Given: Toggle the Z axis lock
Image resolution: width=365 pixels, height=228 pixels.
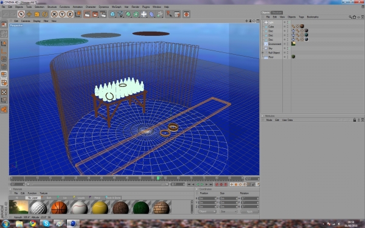Looking at the screenshot, I should click(70, 14).
